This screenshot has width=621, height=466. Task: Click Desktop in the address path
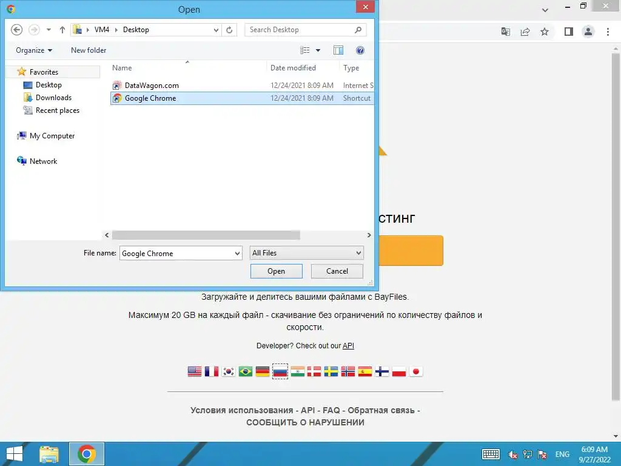pyautogui.click(x=136, y=30)
